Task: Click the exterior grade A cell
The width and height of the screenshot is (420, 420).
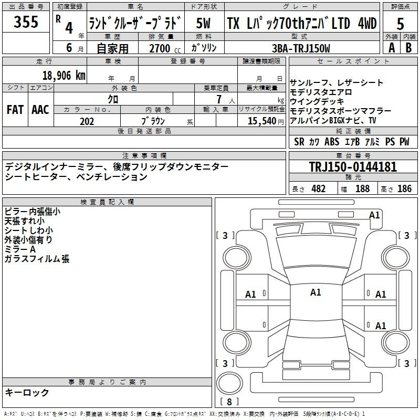Action: tap(392, 48)
